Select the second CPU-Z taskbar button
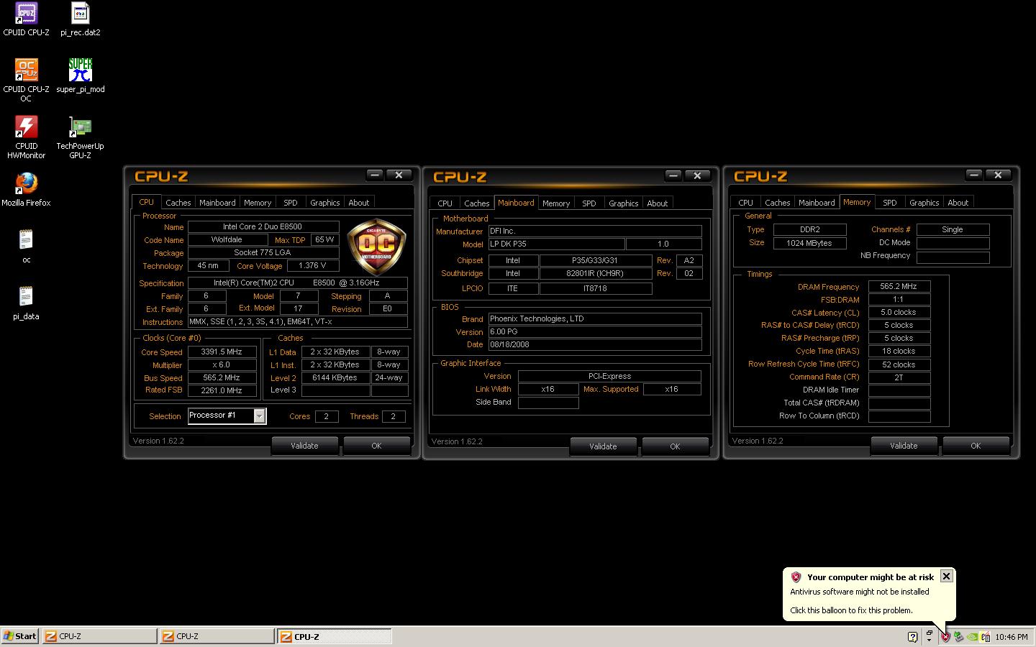This screenshot has width=1036, height=647. coord(217,636)
